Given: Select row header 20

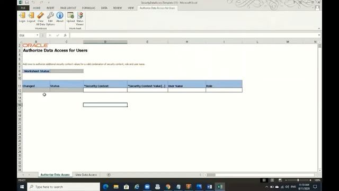Looking at the screenshot, I should pyautogui.click(x=20, y=119).
